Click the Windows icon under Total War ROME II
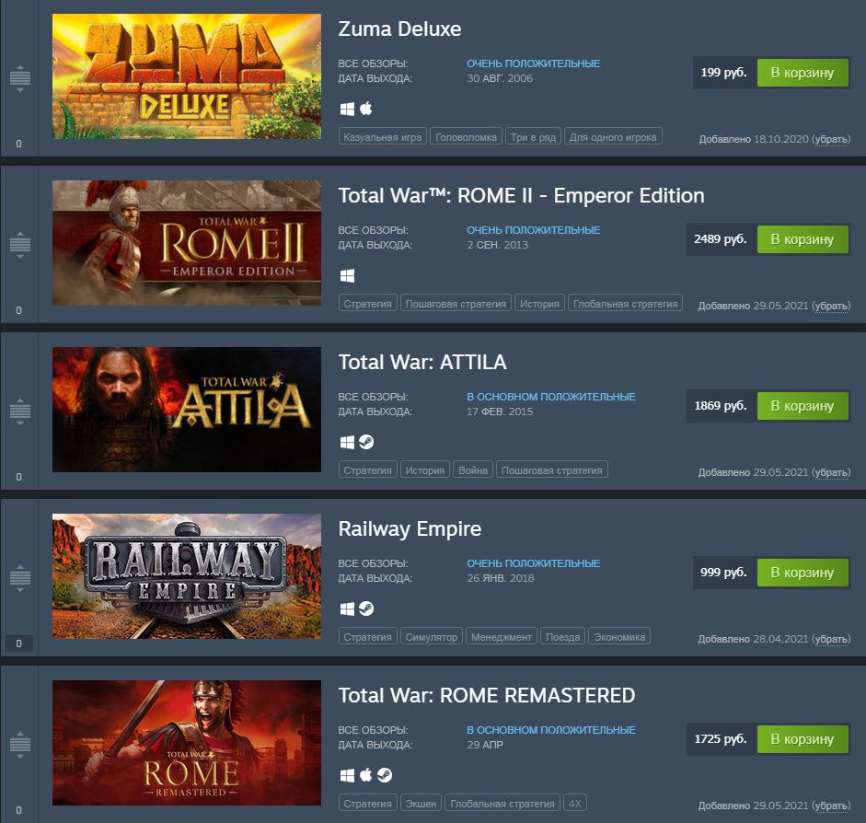The height and width of the screenshot is (823, 866). (347, 275)
